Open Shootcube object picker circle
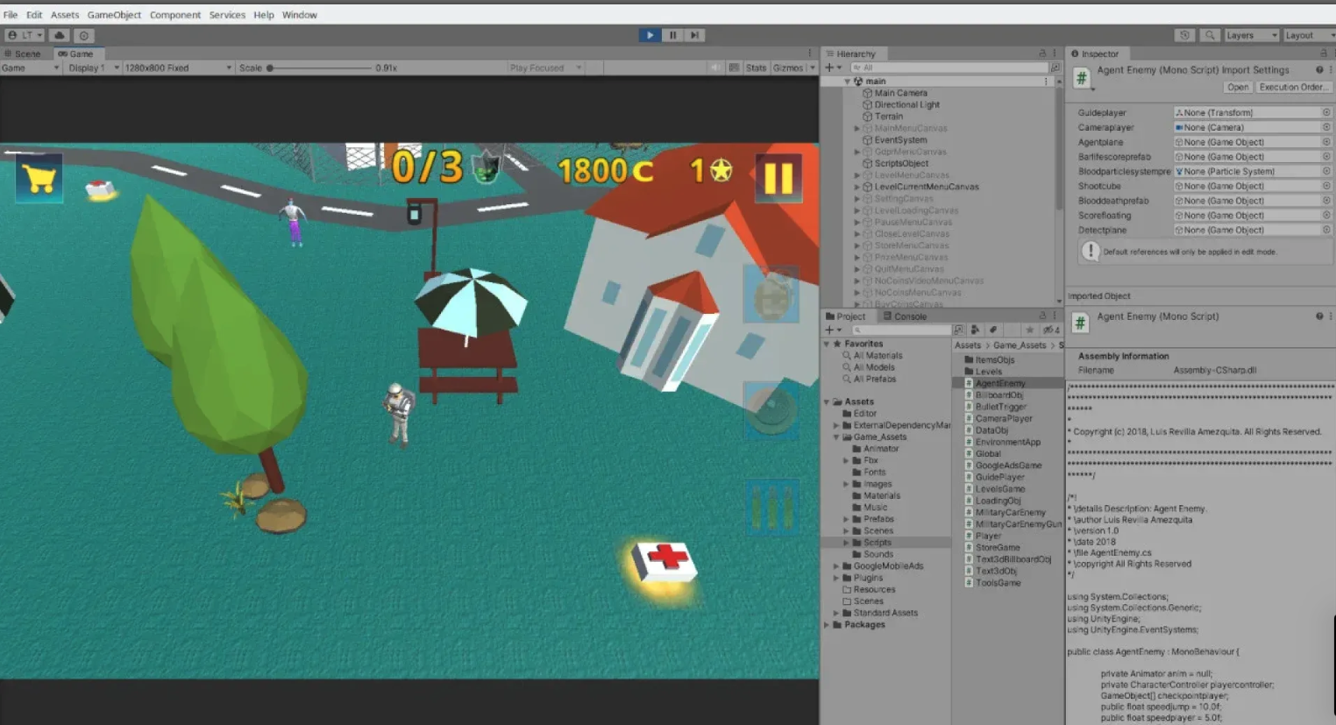This screenshot has height=725, width=1336. [x=1325, y=186]
